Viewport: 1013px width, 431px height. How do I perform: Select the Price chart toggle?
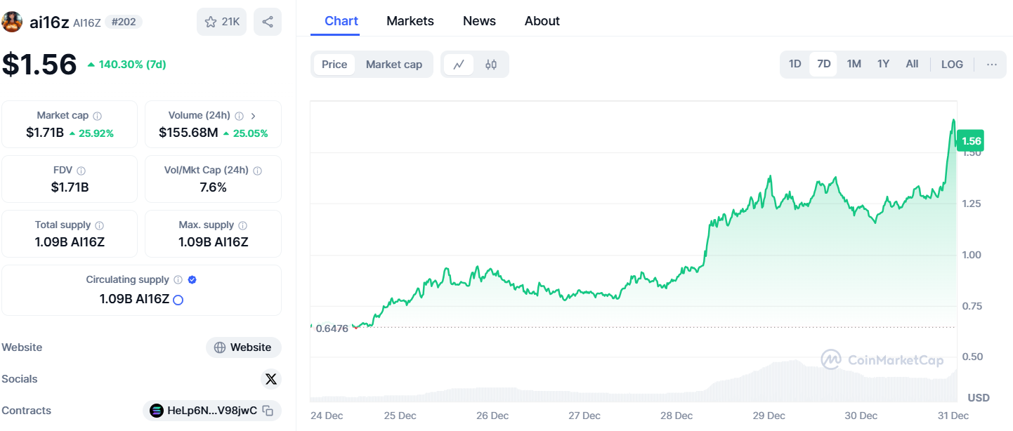pyautogui.click(x=334, y=65)
